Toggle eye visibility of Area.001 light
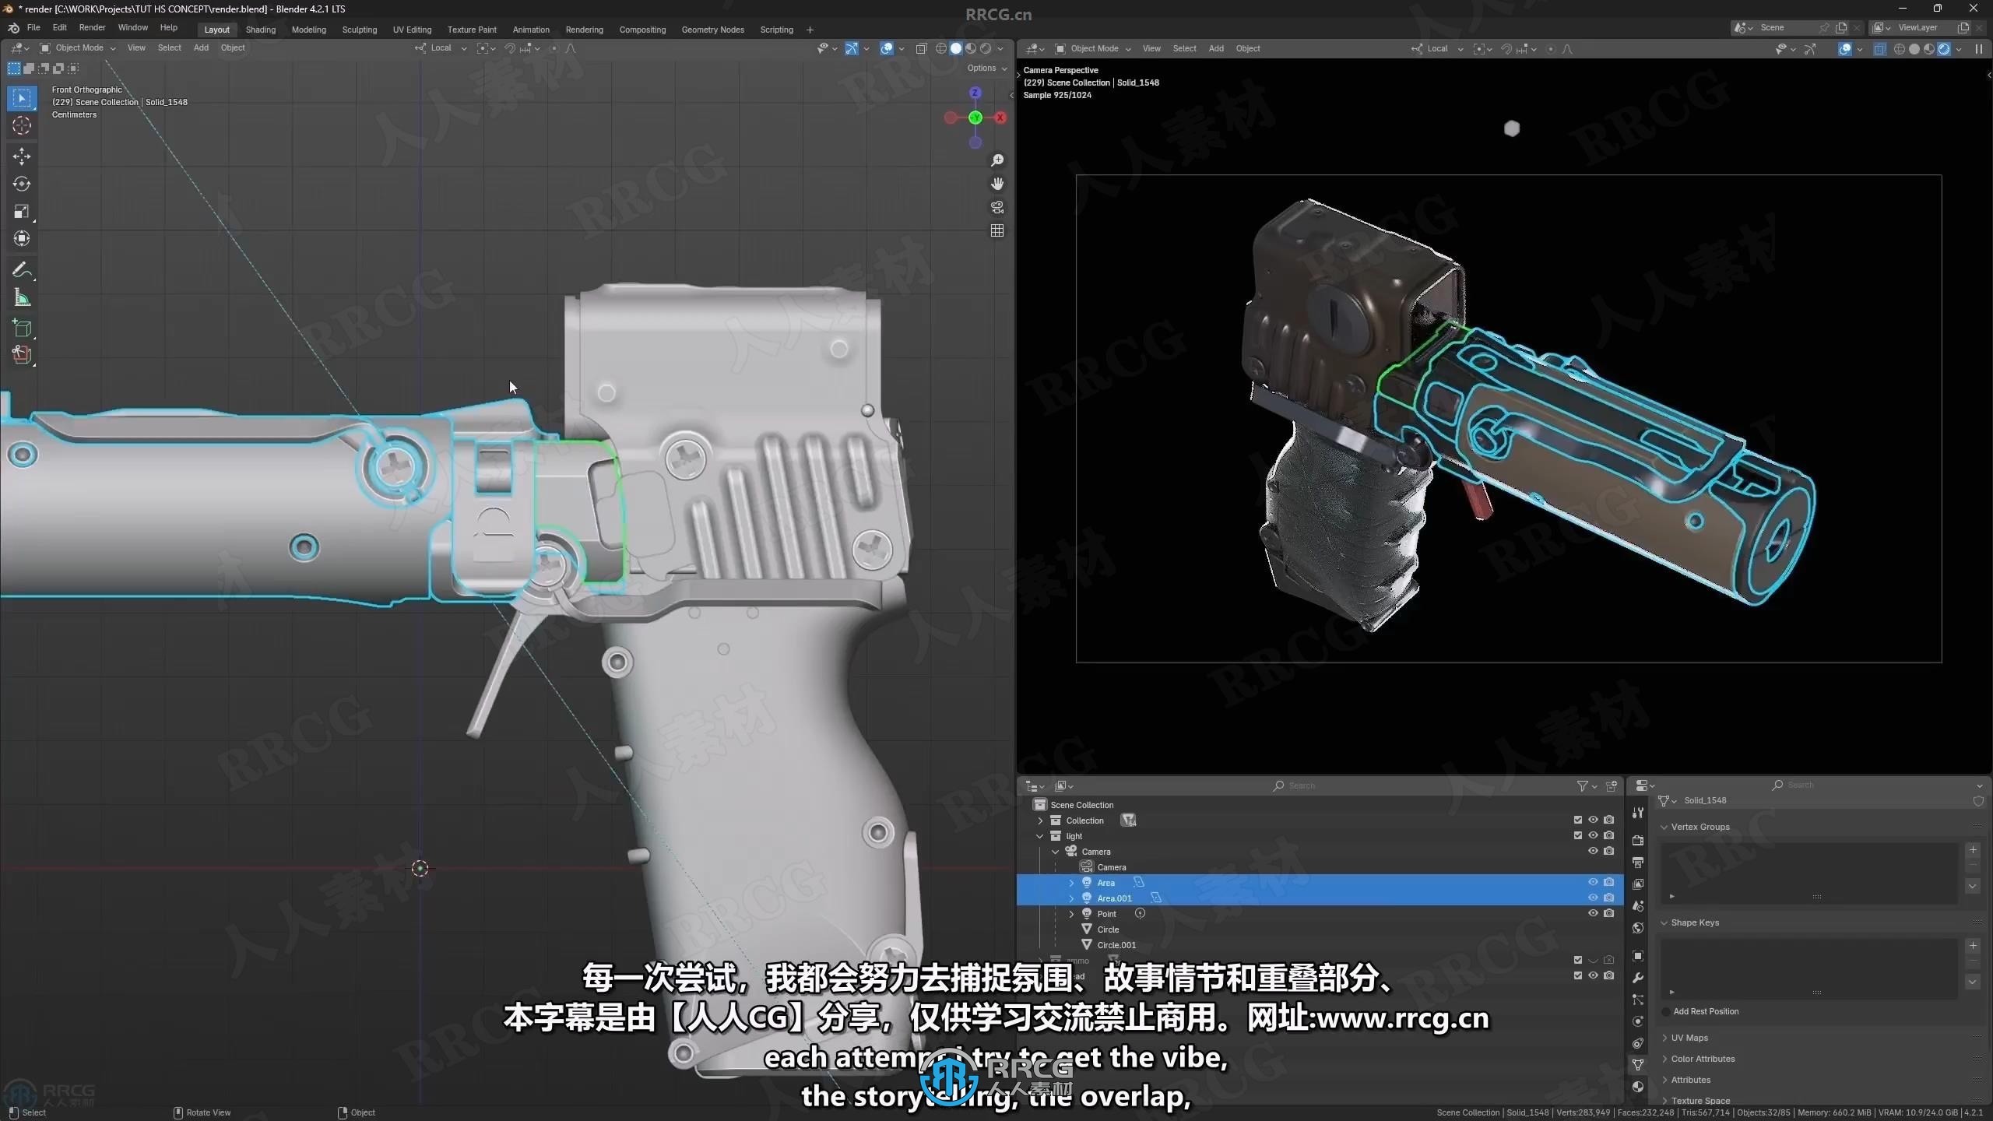1993x1121 pixels. (x=1593, y=898)
